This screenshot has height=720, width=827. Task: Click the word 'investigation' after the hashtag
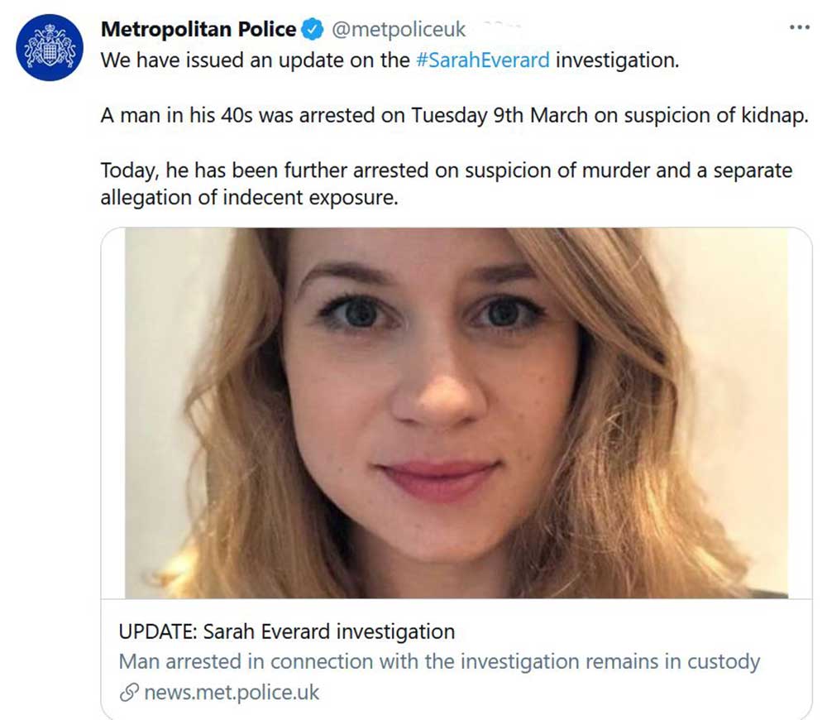pos(616,61)
